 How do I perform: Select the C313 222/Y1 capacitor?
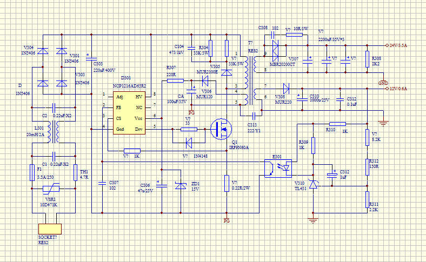click(253, 115)
